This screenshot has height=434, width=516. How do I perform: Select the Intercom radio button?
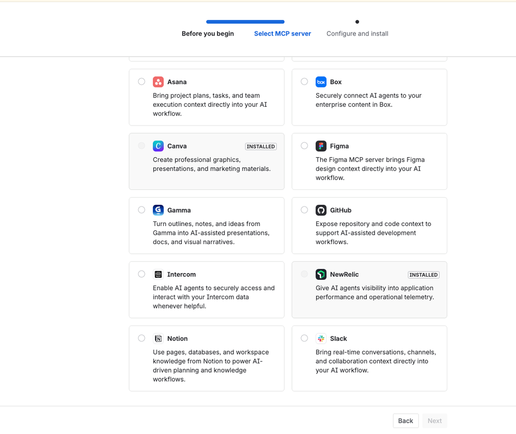142,274
